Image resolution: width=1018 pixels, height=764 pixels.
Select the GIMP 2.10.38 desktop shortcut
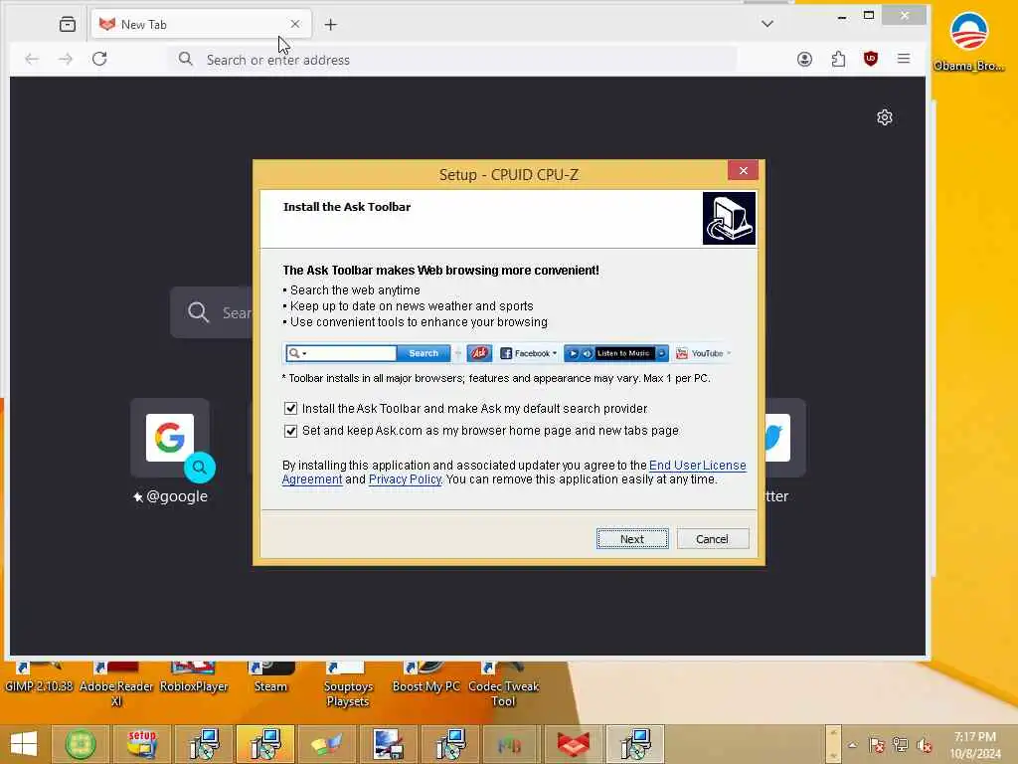point(39,677)
